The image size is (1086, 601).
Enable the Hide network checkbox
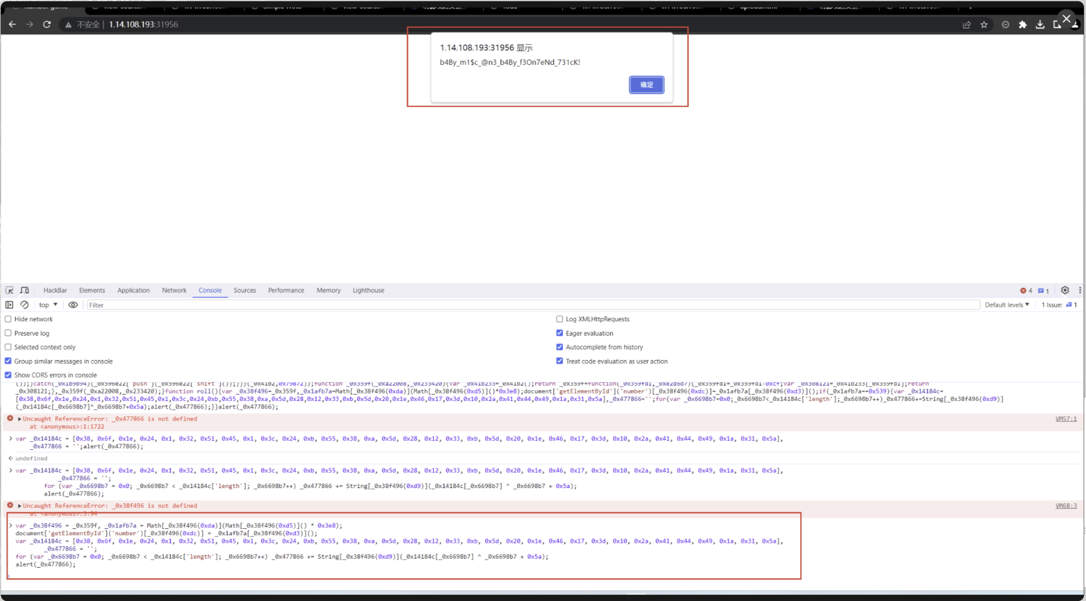point(8,319)
